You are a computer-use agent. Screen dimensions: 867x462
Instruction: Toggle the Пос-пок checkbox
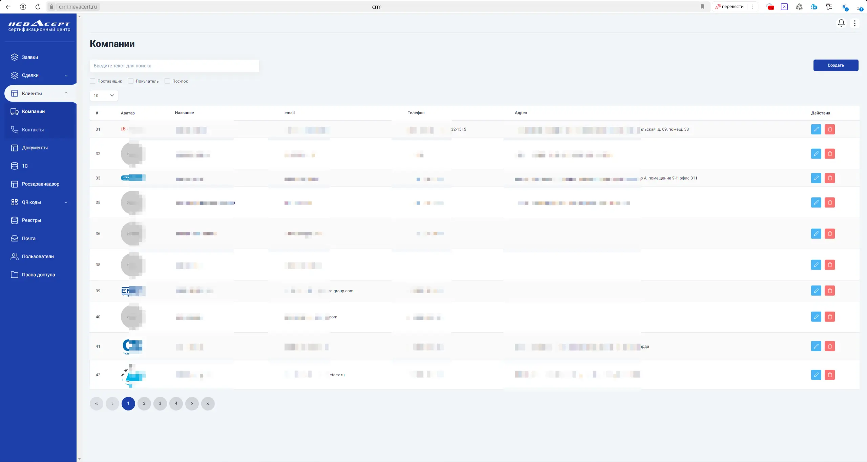pos(167,81)
